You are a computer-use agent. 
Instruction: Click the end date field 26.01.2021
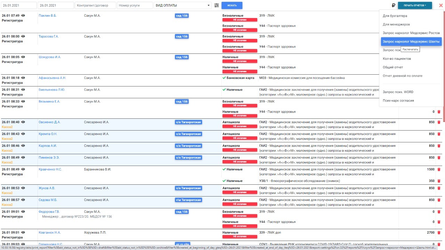pos(56,5)
